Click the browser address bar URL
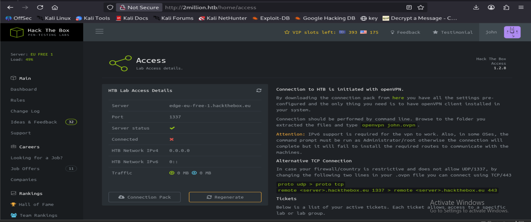 pyautogui.click(x=211, y=7)
